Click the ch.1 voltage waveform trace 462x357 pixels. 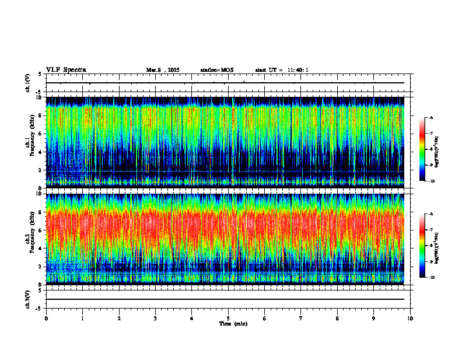pos(225,83)
